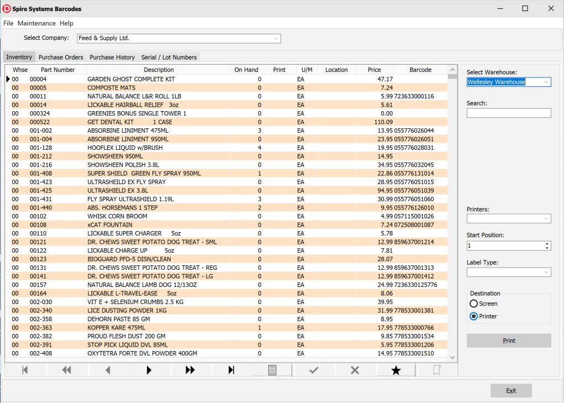Select NATURAL BALANCE LAMB DOG 12/13OZ row

tap(229, 285)
